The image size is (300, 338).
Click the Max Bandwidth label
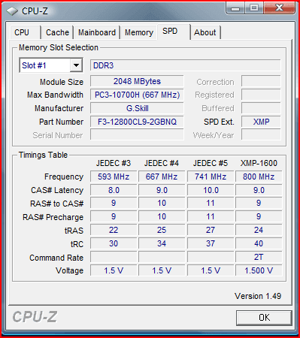point(55,95)
